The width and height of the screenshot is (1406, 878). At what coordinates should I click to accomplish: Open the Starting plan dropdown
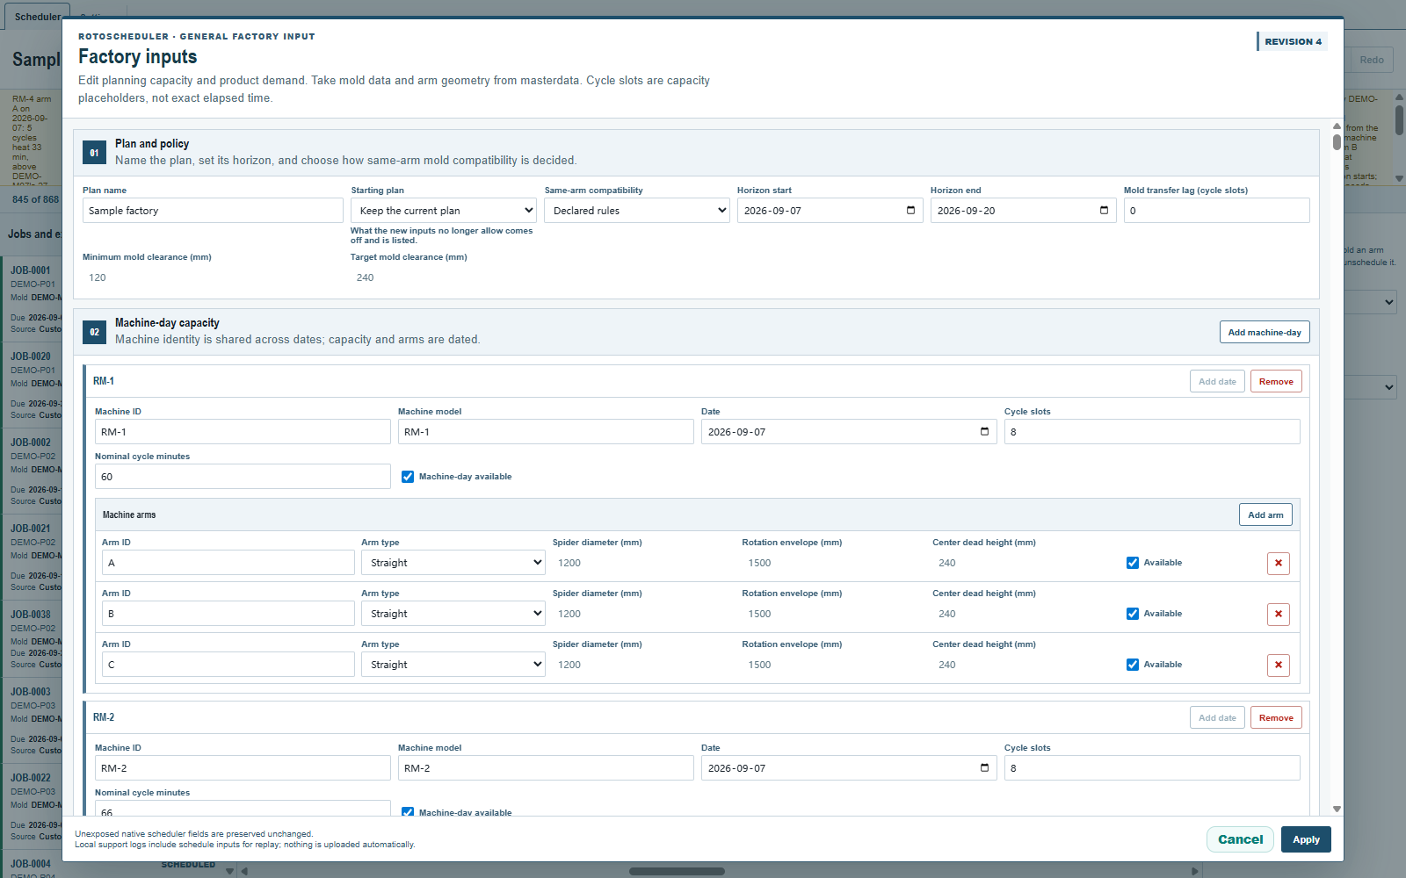444,211
